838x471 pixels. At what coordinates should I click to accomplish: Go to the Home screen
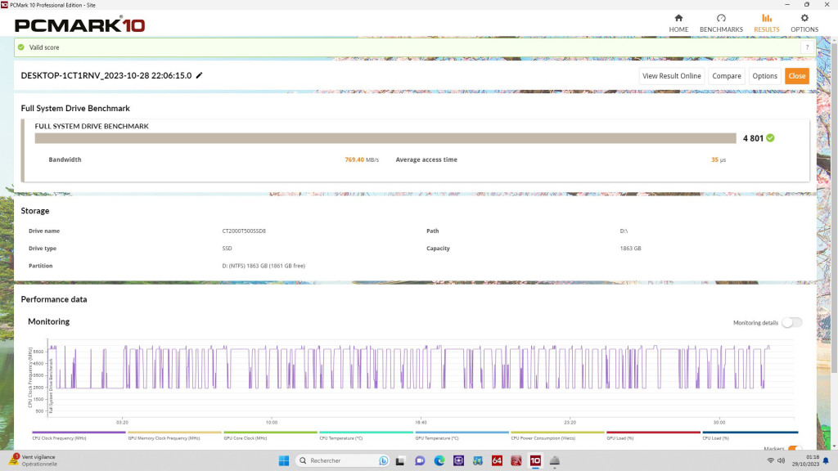click(x=678, y=23)
